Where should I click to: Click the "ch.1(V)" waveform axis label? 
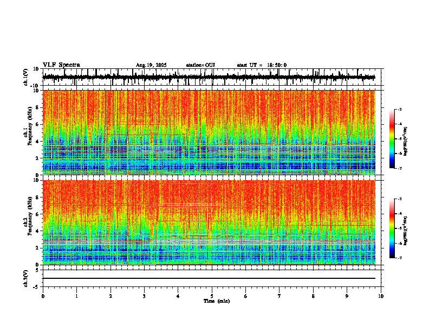[26, 77]
